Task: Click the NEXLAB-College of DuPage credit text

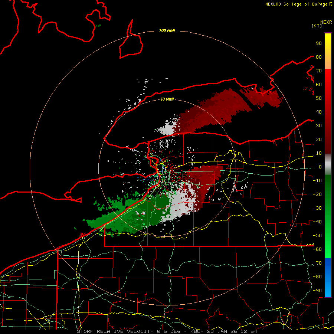Action: pos(299,4)
